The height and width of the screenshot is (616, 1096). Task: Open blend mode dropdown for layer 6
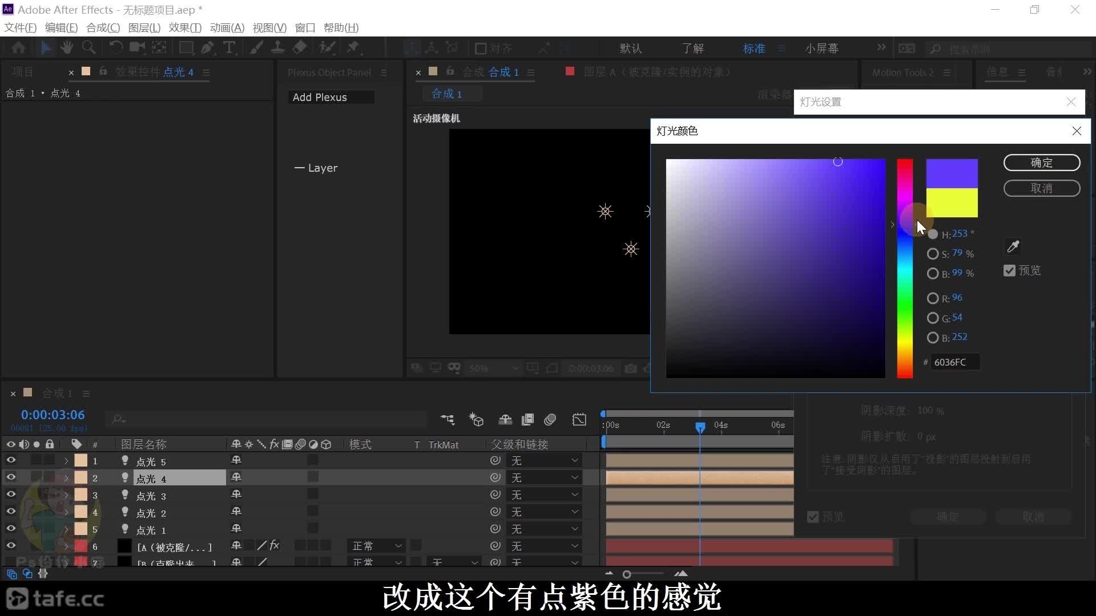(x=377, y=546)
